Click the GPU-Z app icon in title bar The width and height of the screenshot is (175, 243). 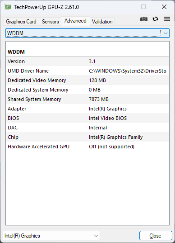click(8, 7)
